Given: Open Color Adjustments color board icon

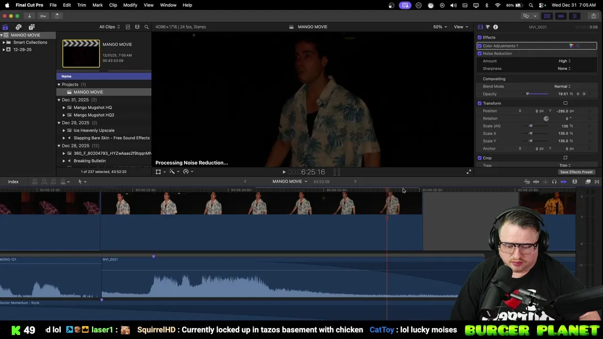Looking at the screenshot, I should (x=571, y=46).
